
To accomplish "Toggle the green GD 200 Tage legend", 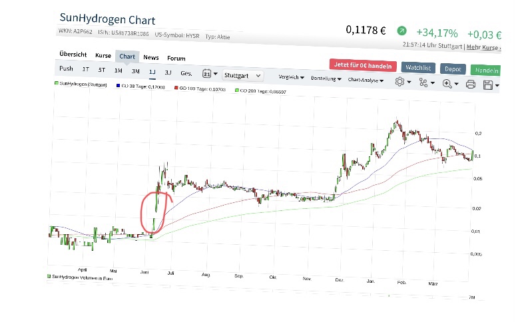I will coord(260,91).
